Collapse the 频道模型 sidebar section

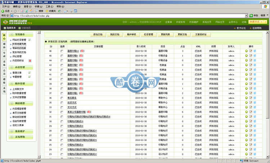12,103
